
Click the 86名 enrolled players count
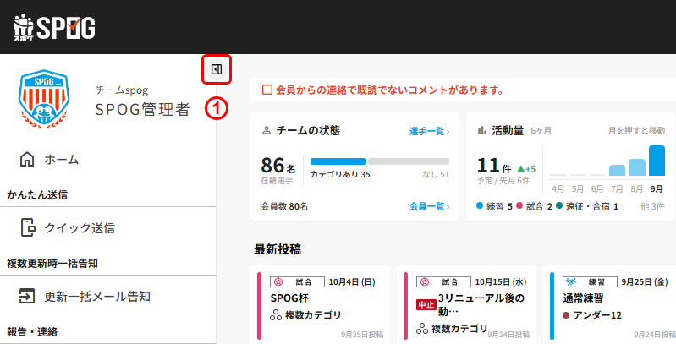[278, 166]
